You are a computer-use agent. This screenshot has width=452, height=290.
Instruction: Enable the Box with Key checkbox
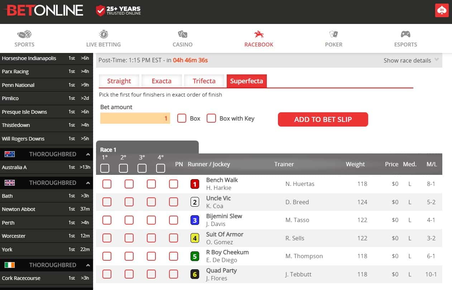point(211,118)
